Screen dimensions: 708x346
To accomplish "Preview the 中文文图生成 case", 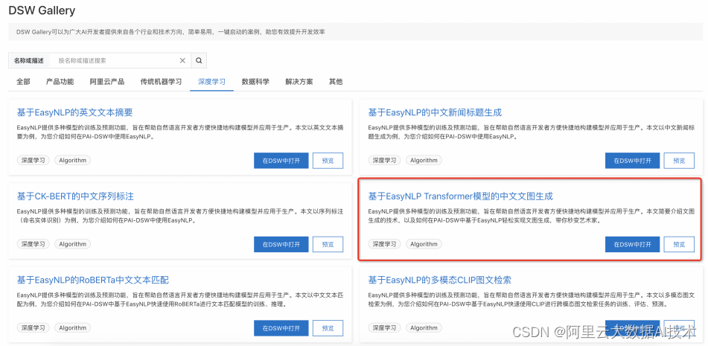I will [679, 244].
